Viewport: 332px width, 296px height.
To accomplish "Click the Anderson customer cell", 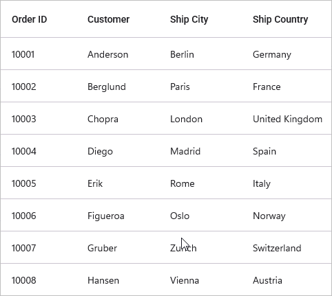I will coord(107,54).
